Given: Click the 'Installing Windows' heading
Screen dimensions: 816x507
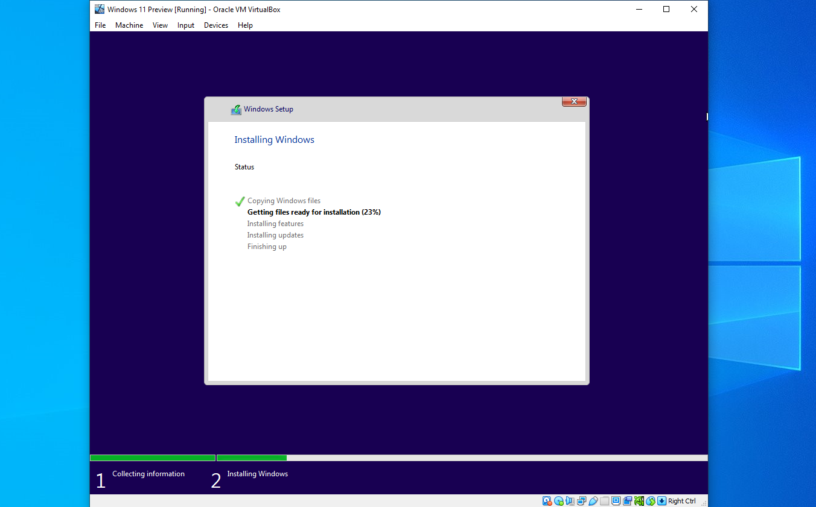Looking at the screenshot, I should click(275, 140).
